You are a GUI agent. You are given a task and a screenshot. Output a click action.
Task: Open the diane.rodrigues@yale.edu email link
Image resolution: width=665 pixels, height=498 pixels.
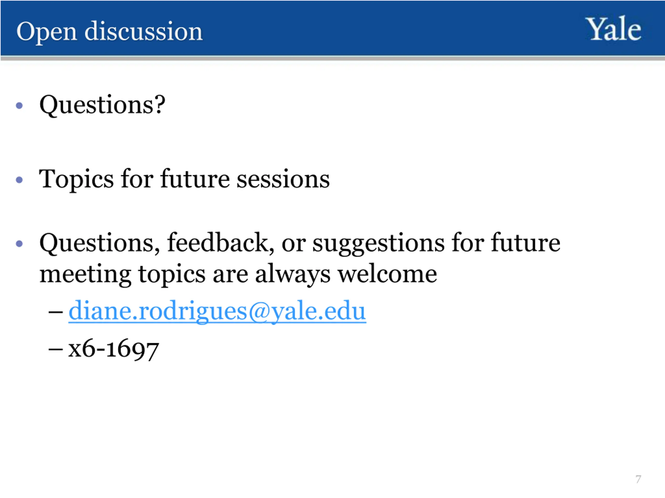[217, 311]
